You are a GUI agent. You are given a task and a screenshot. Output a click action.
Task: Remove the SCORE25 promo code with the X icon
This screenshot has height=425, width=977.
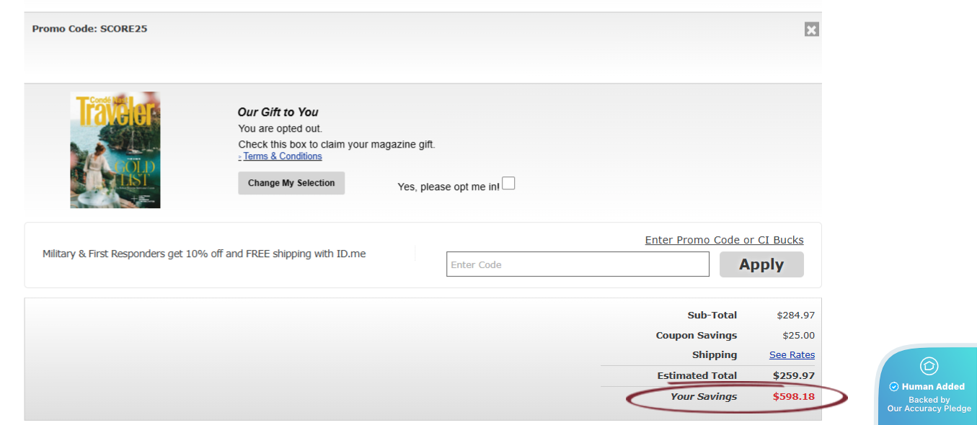coord(811,30)
